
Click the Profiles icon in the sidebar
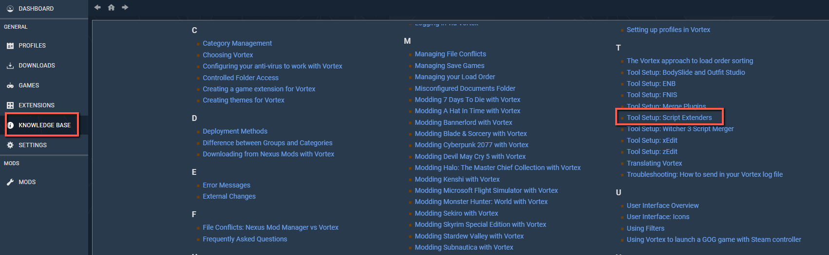click(x=10, y=46)
